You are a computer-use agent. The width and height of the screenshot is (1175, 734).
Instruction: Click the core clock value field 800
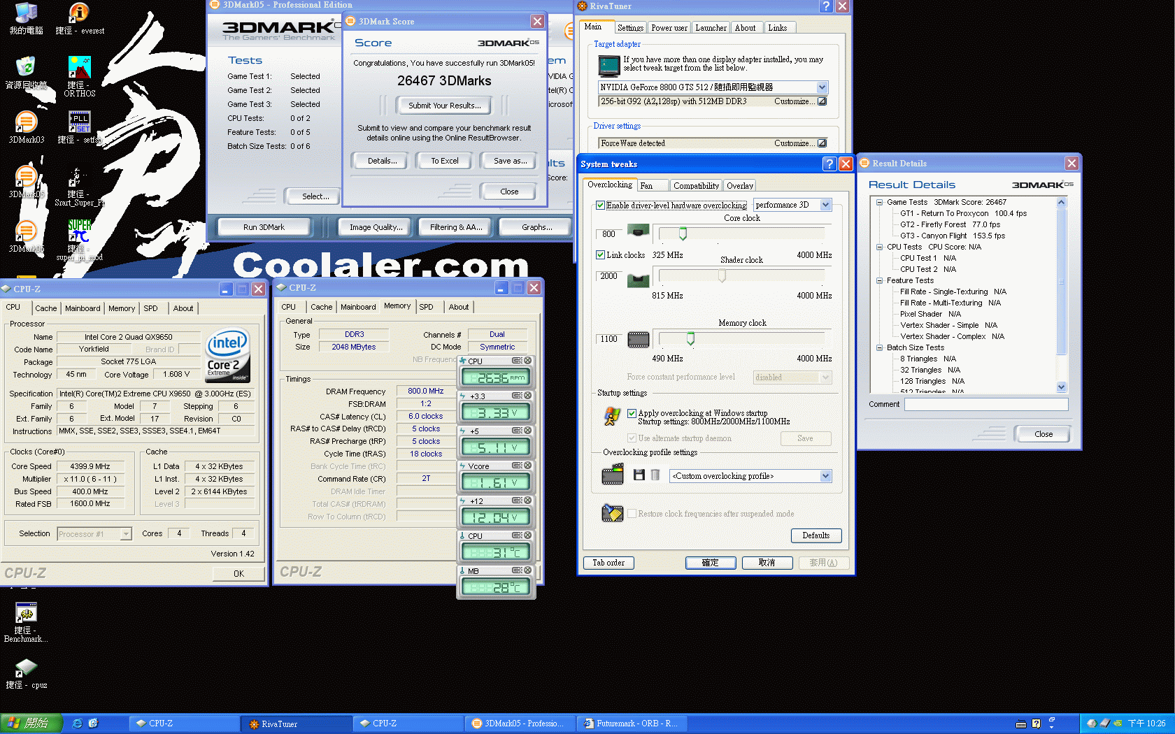(608, 234)
